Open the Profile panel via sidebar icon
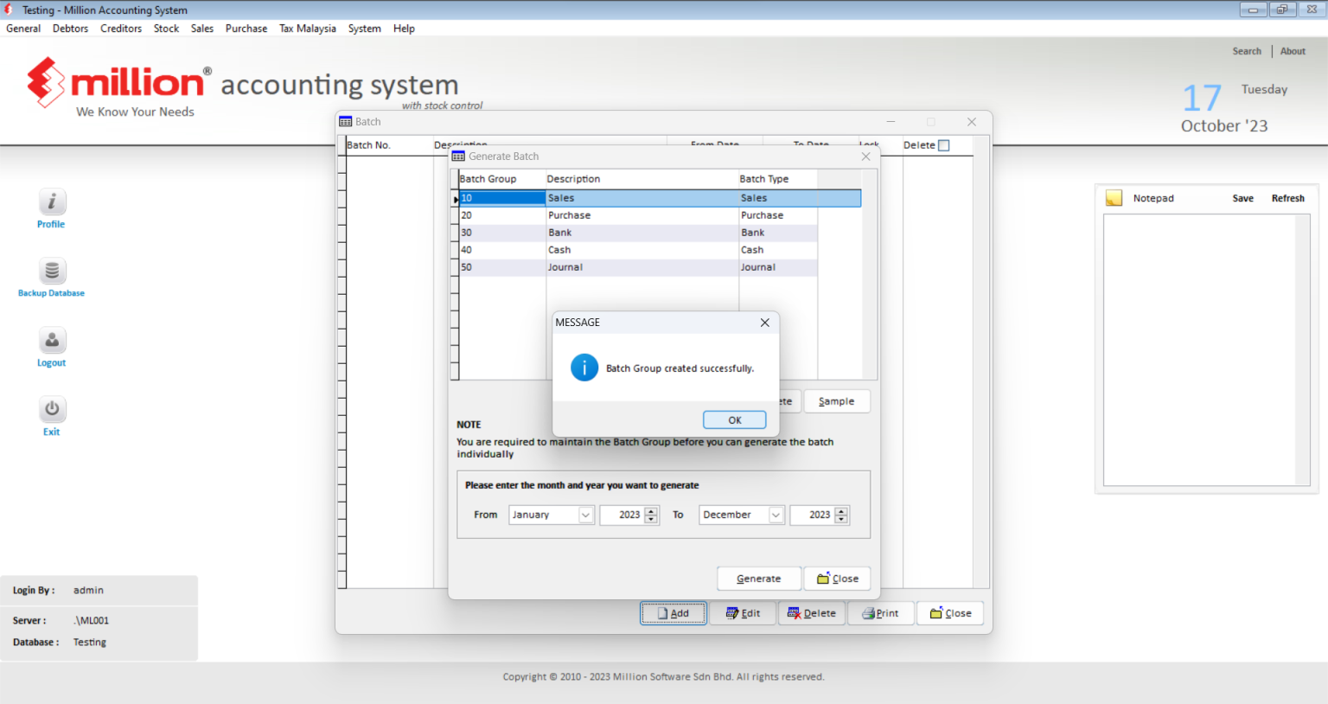Viewport: 1328px width, 704px height. [x=51, y=200]
